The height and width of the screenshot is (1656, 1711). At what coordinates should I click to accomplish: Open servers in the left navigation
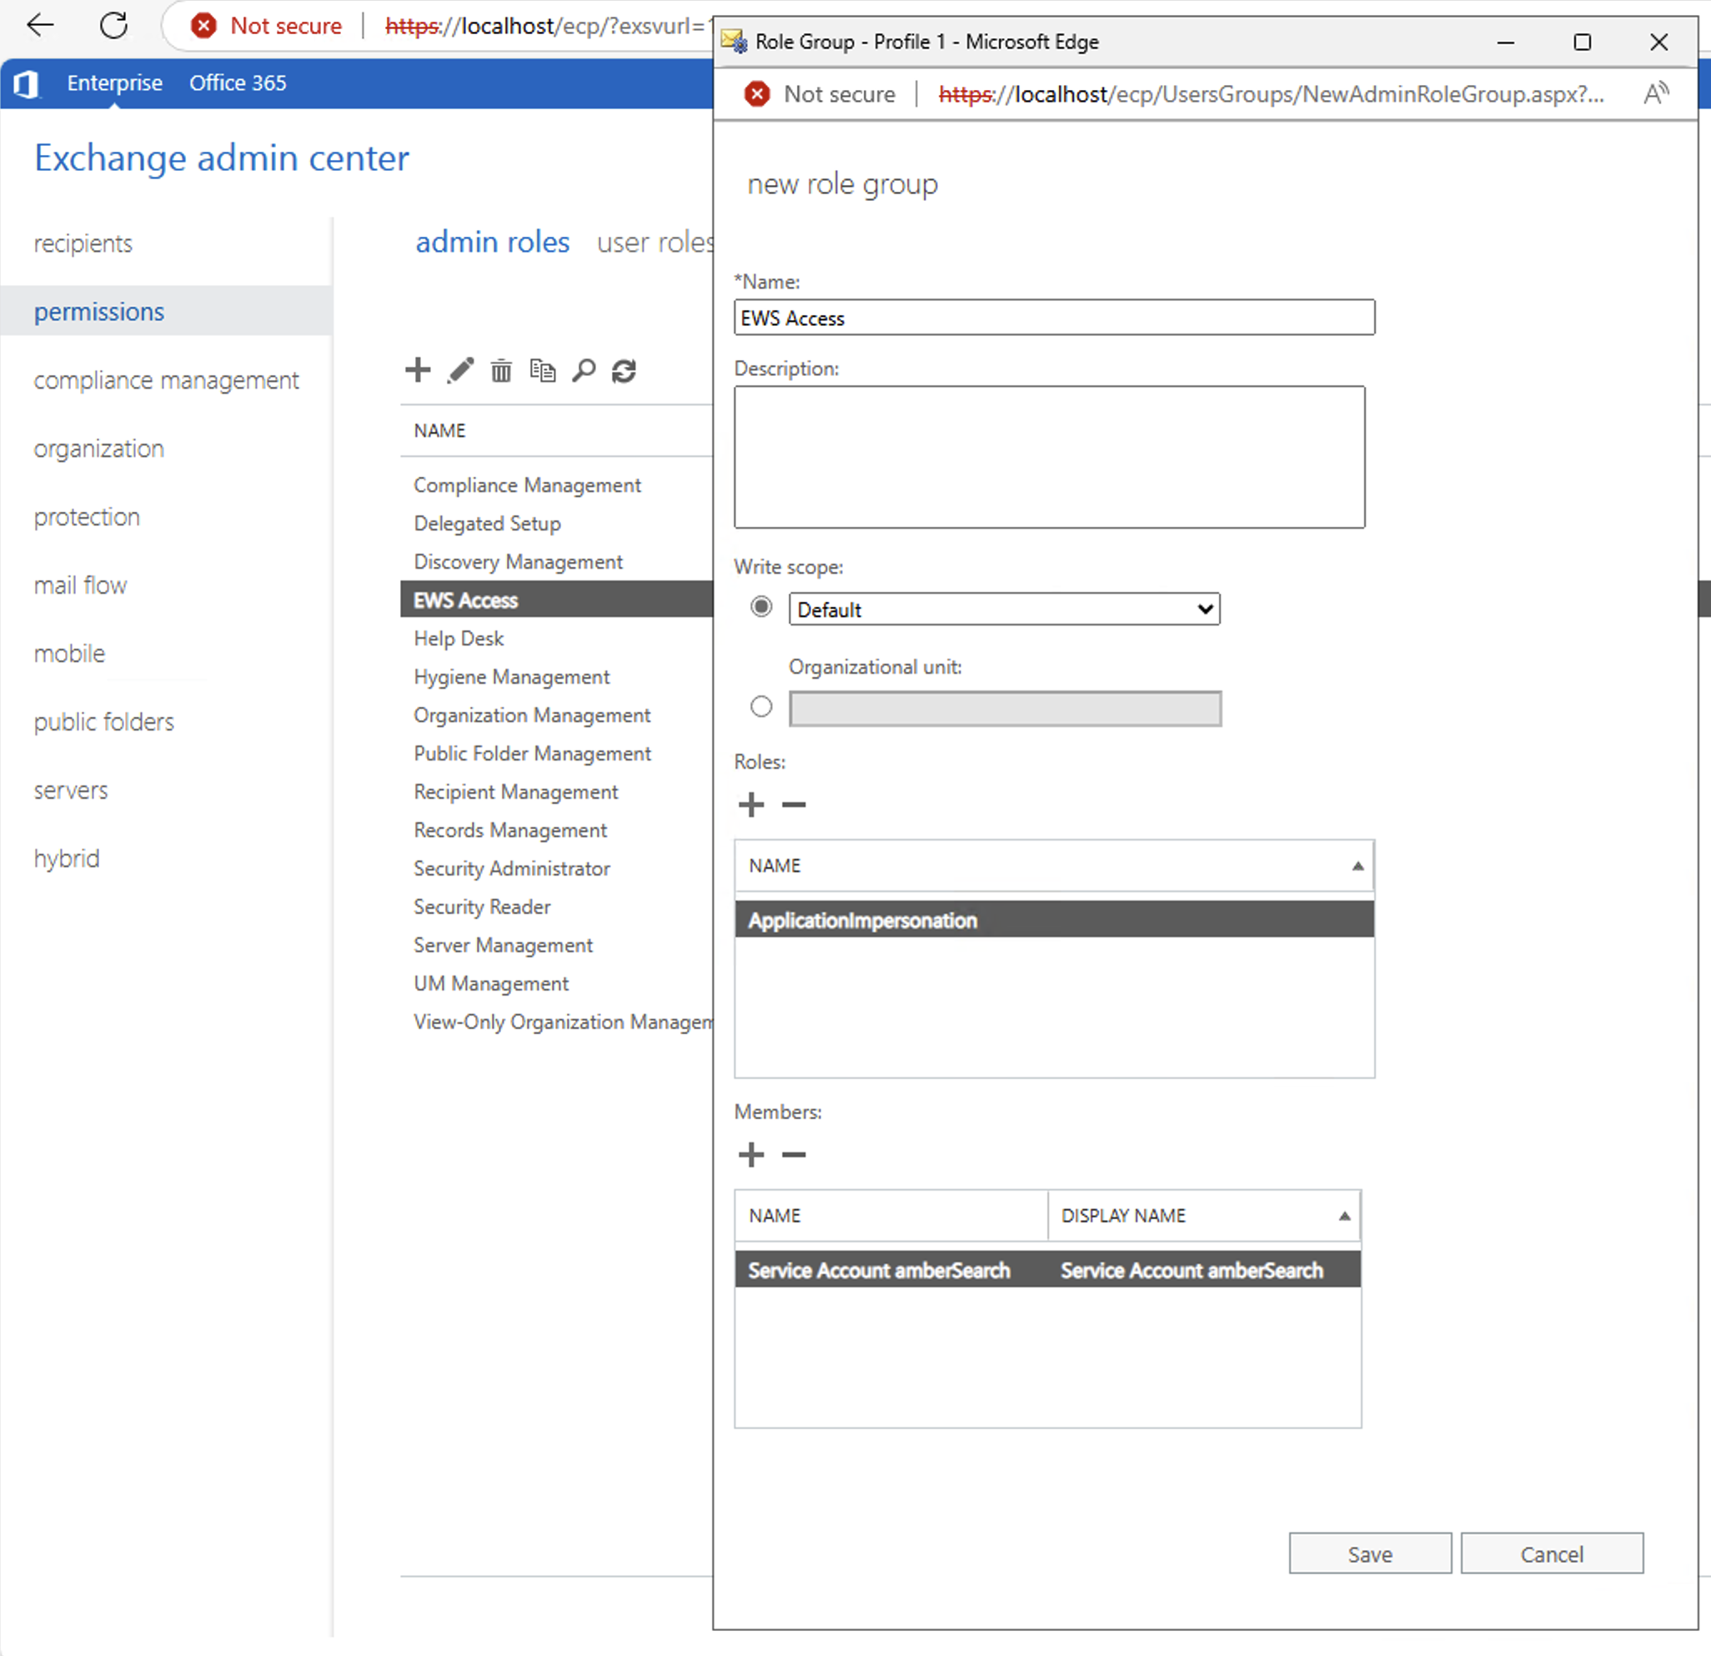click(71, 790)
